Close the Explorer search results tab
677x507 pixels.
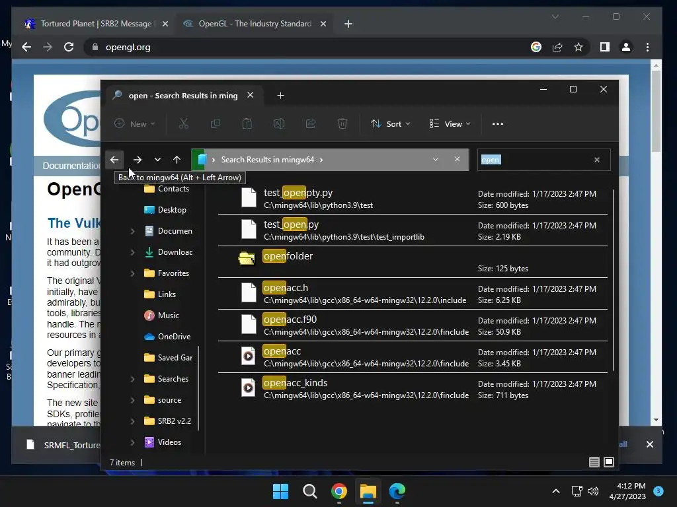click(x=251, y=95)
